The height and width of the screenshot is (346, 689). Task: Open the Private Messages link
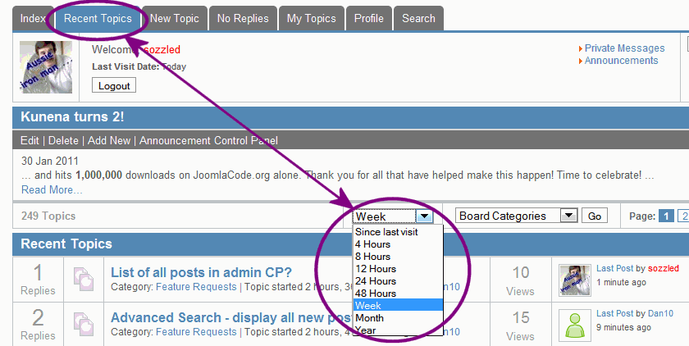pyautogui.click(x=624, y=48)
